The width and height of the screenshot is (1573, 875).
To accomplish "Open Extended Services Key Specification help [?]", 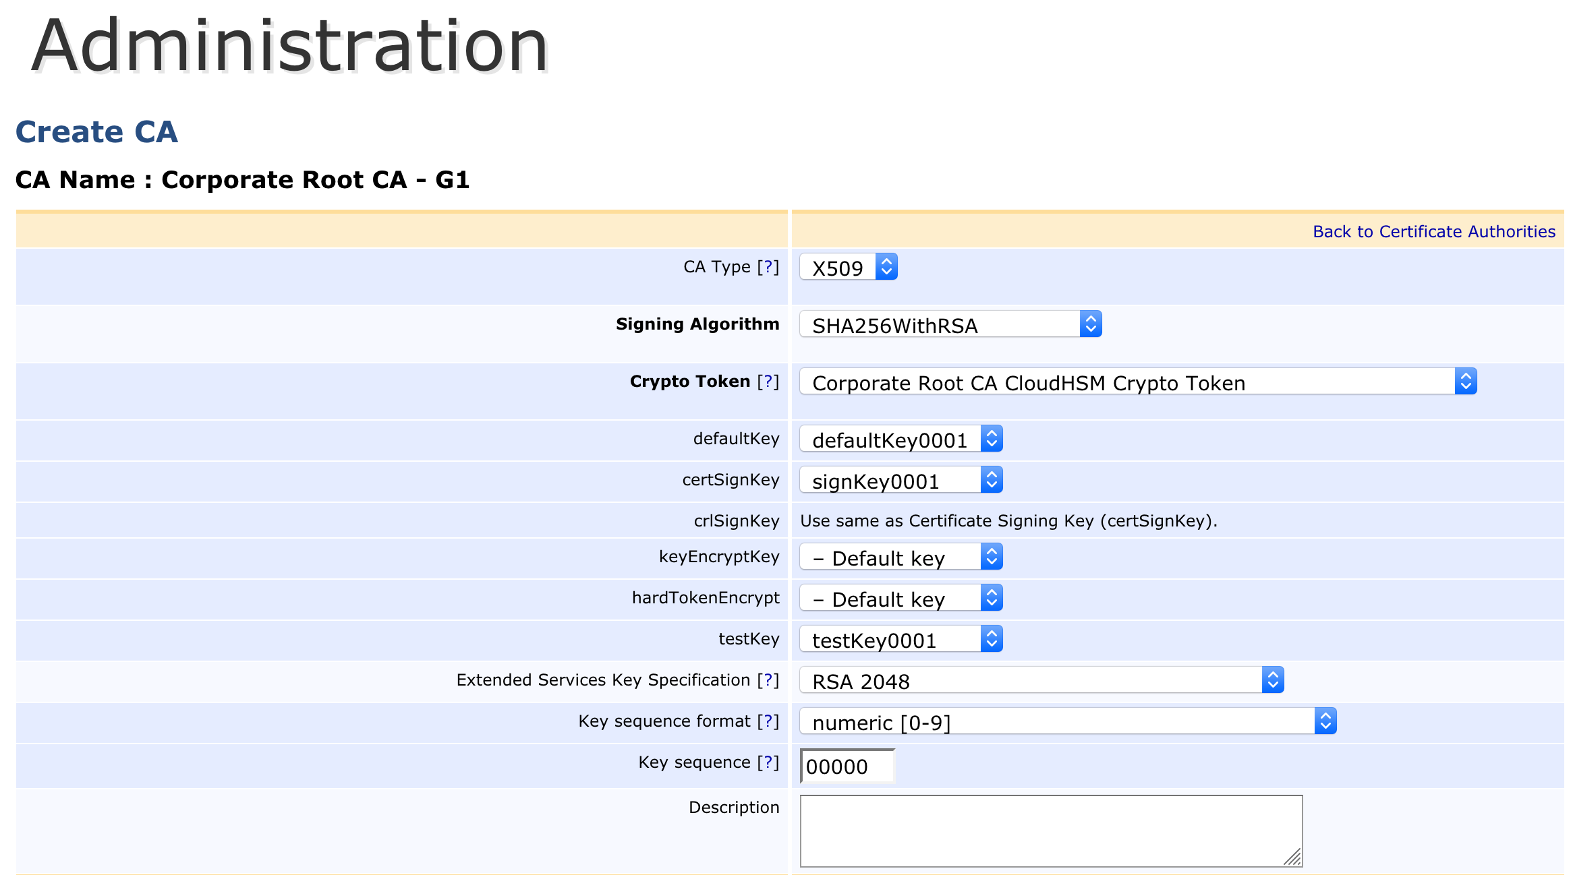I will (768, 680).
